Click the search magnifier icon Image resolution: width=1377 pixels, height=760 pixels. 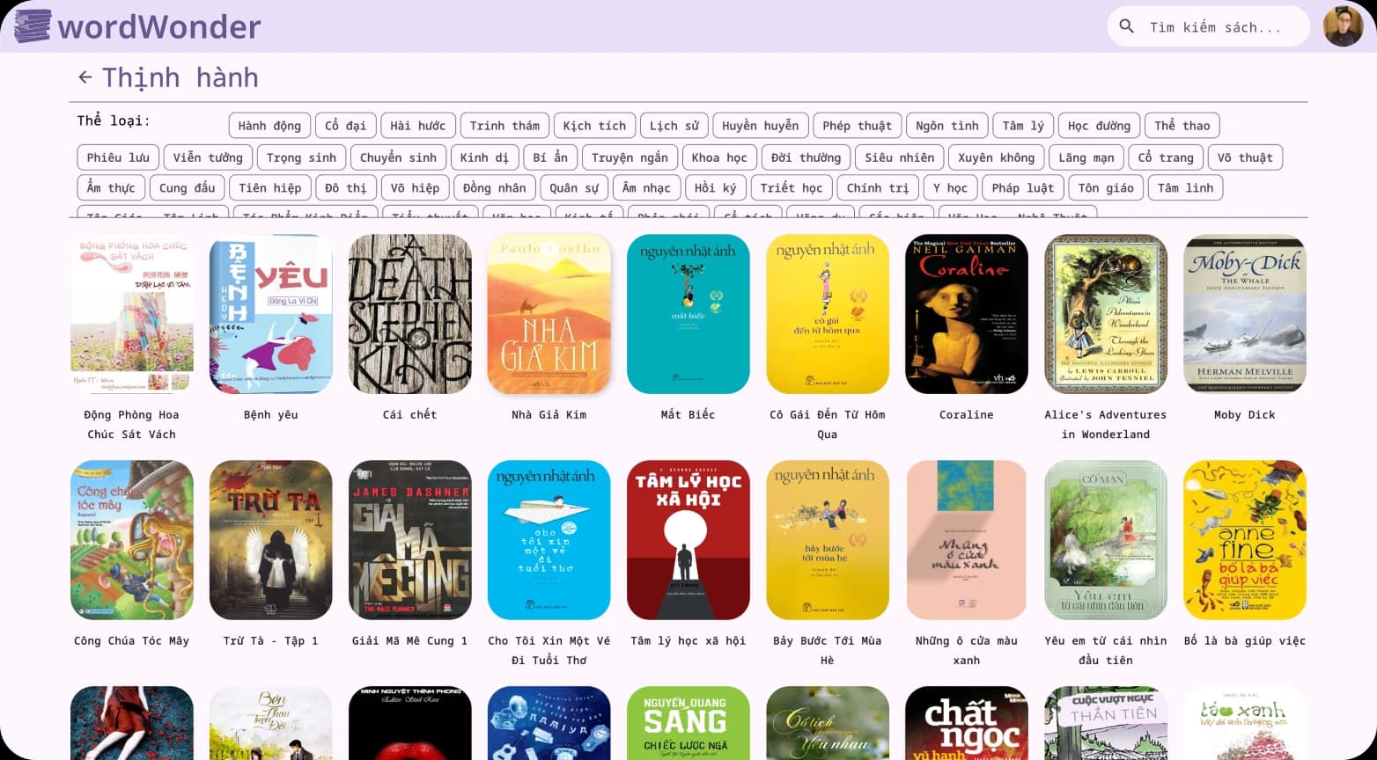click(x=1126, y=26)
